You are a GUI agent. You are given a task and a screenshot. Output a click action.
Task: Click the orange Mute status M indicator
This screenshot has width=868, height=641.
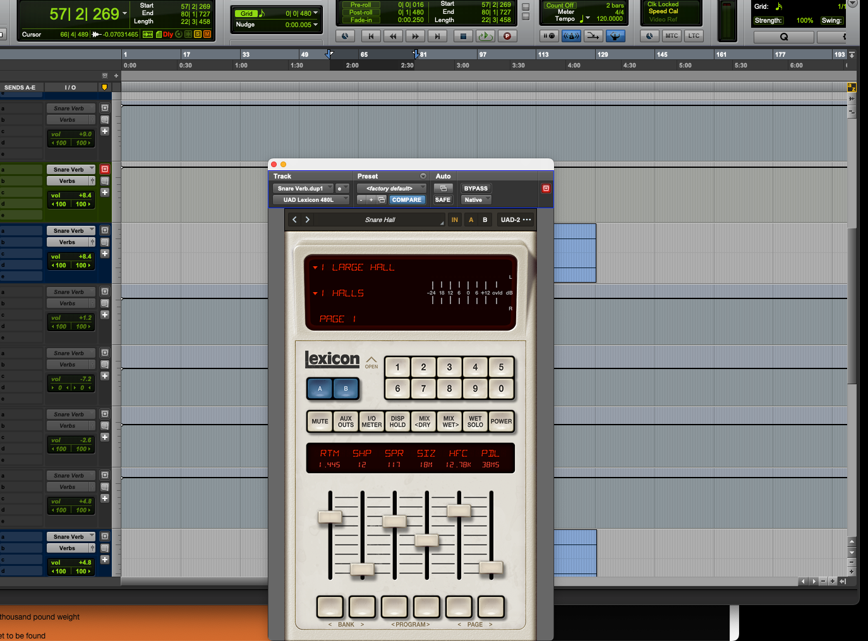point(207,34)
